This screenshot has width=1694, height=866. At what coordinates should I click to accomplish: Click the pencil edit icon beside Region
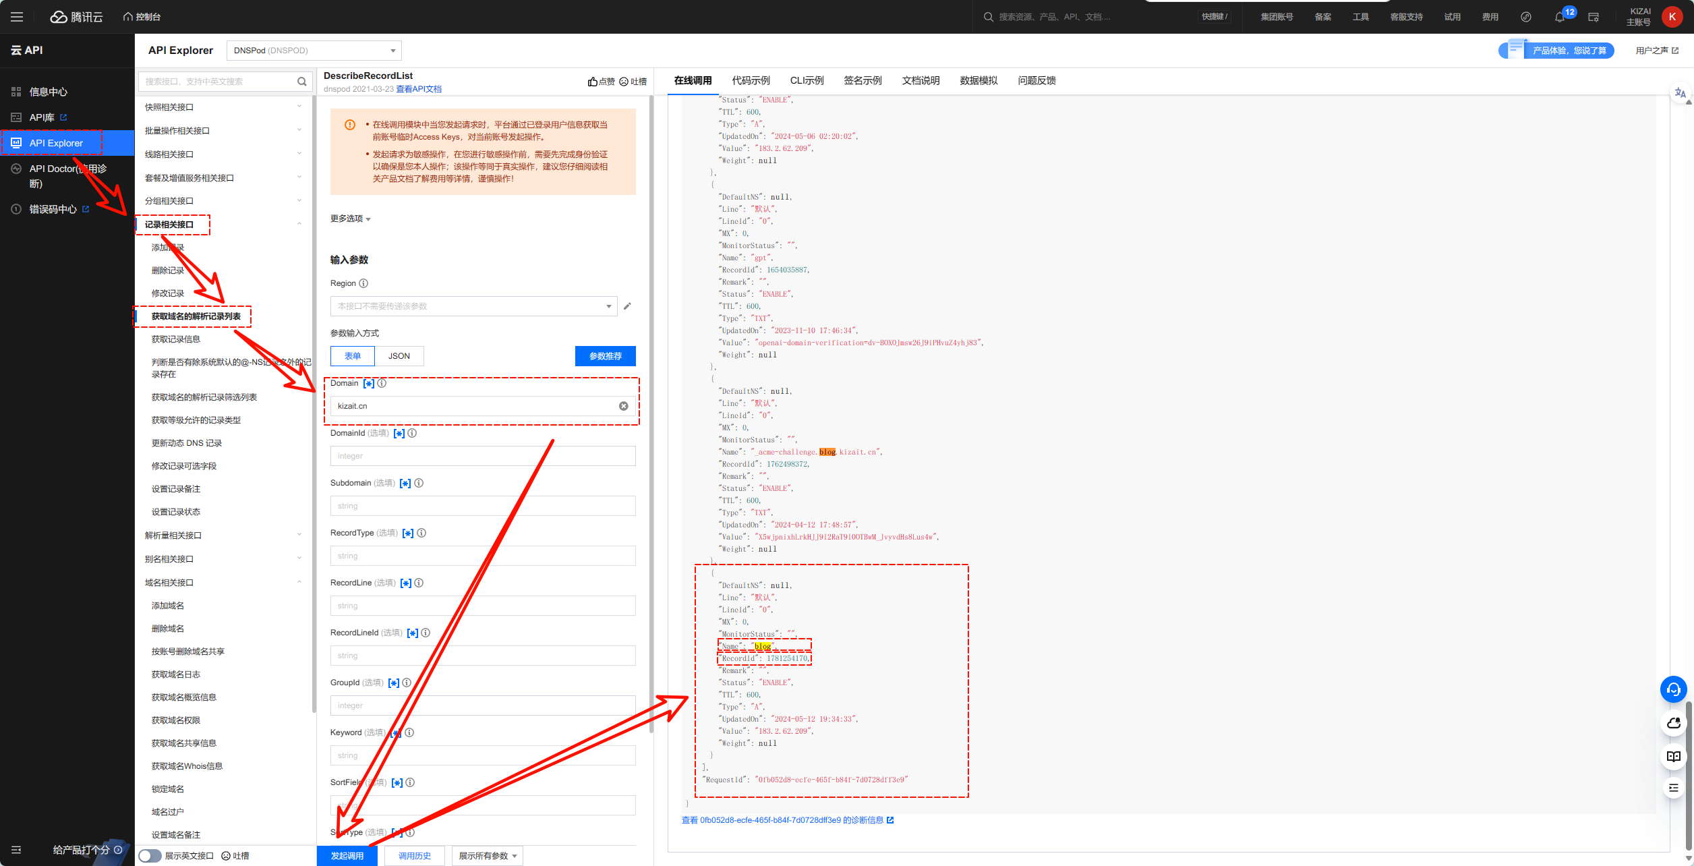click(627, 306)
